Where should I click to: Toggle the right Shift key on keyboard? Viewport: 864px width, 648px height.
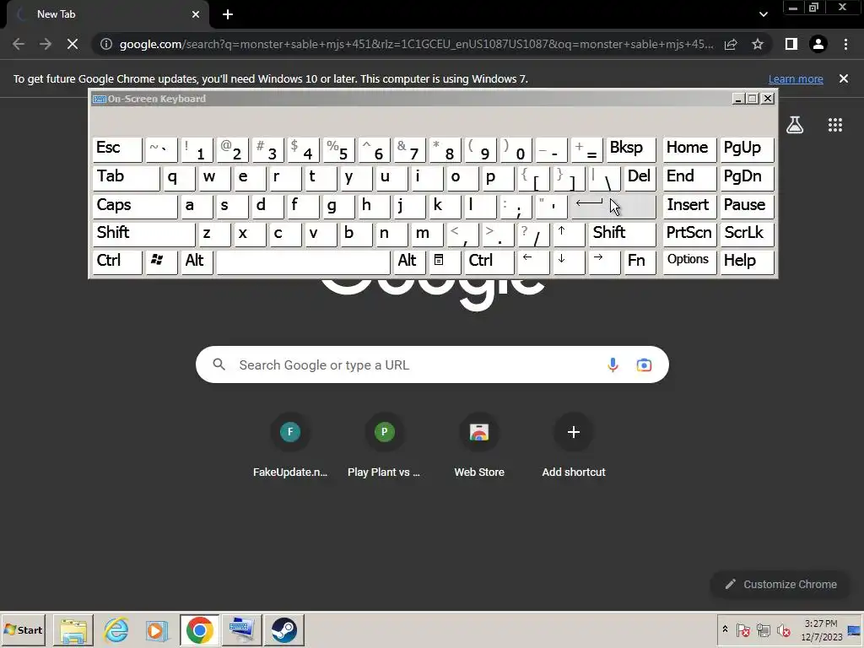click(622, 234)
